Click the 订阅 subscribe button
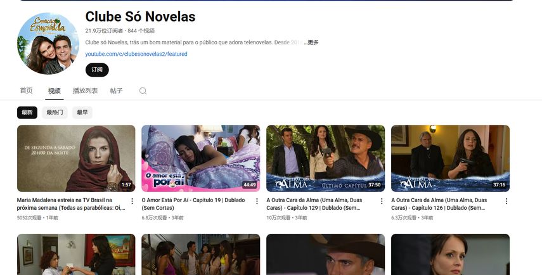Screen dimensions: 542x275 (97, 70)
